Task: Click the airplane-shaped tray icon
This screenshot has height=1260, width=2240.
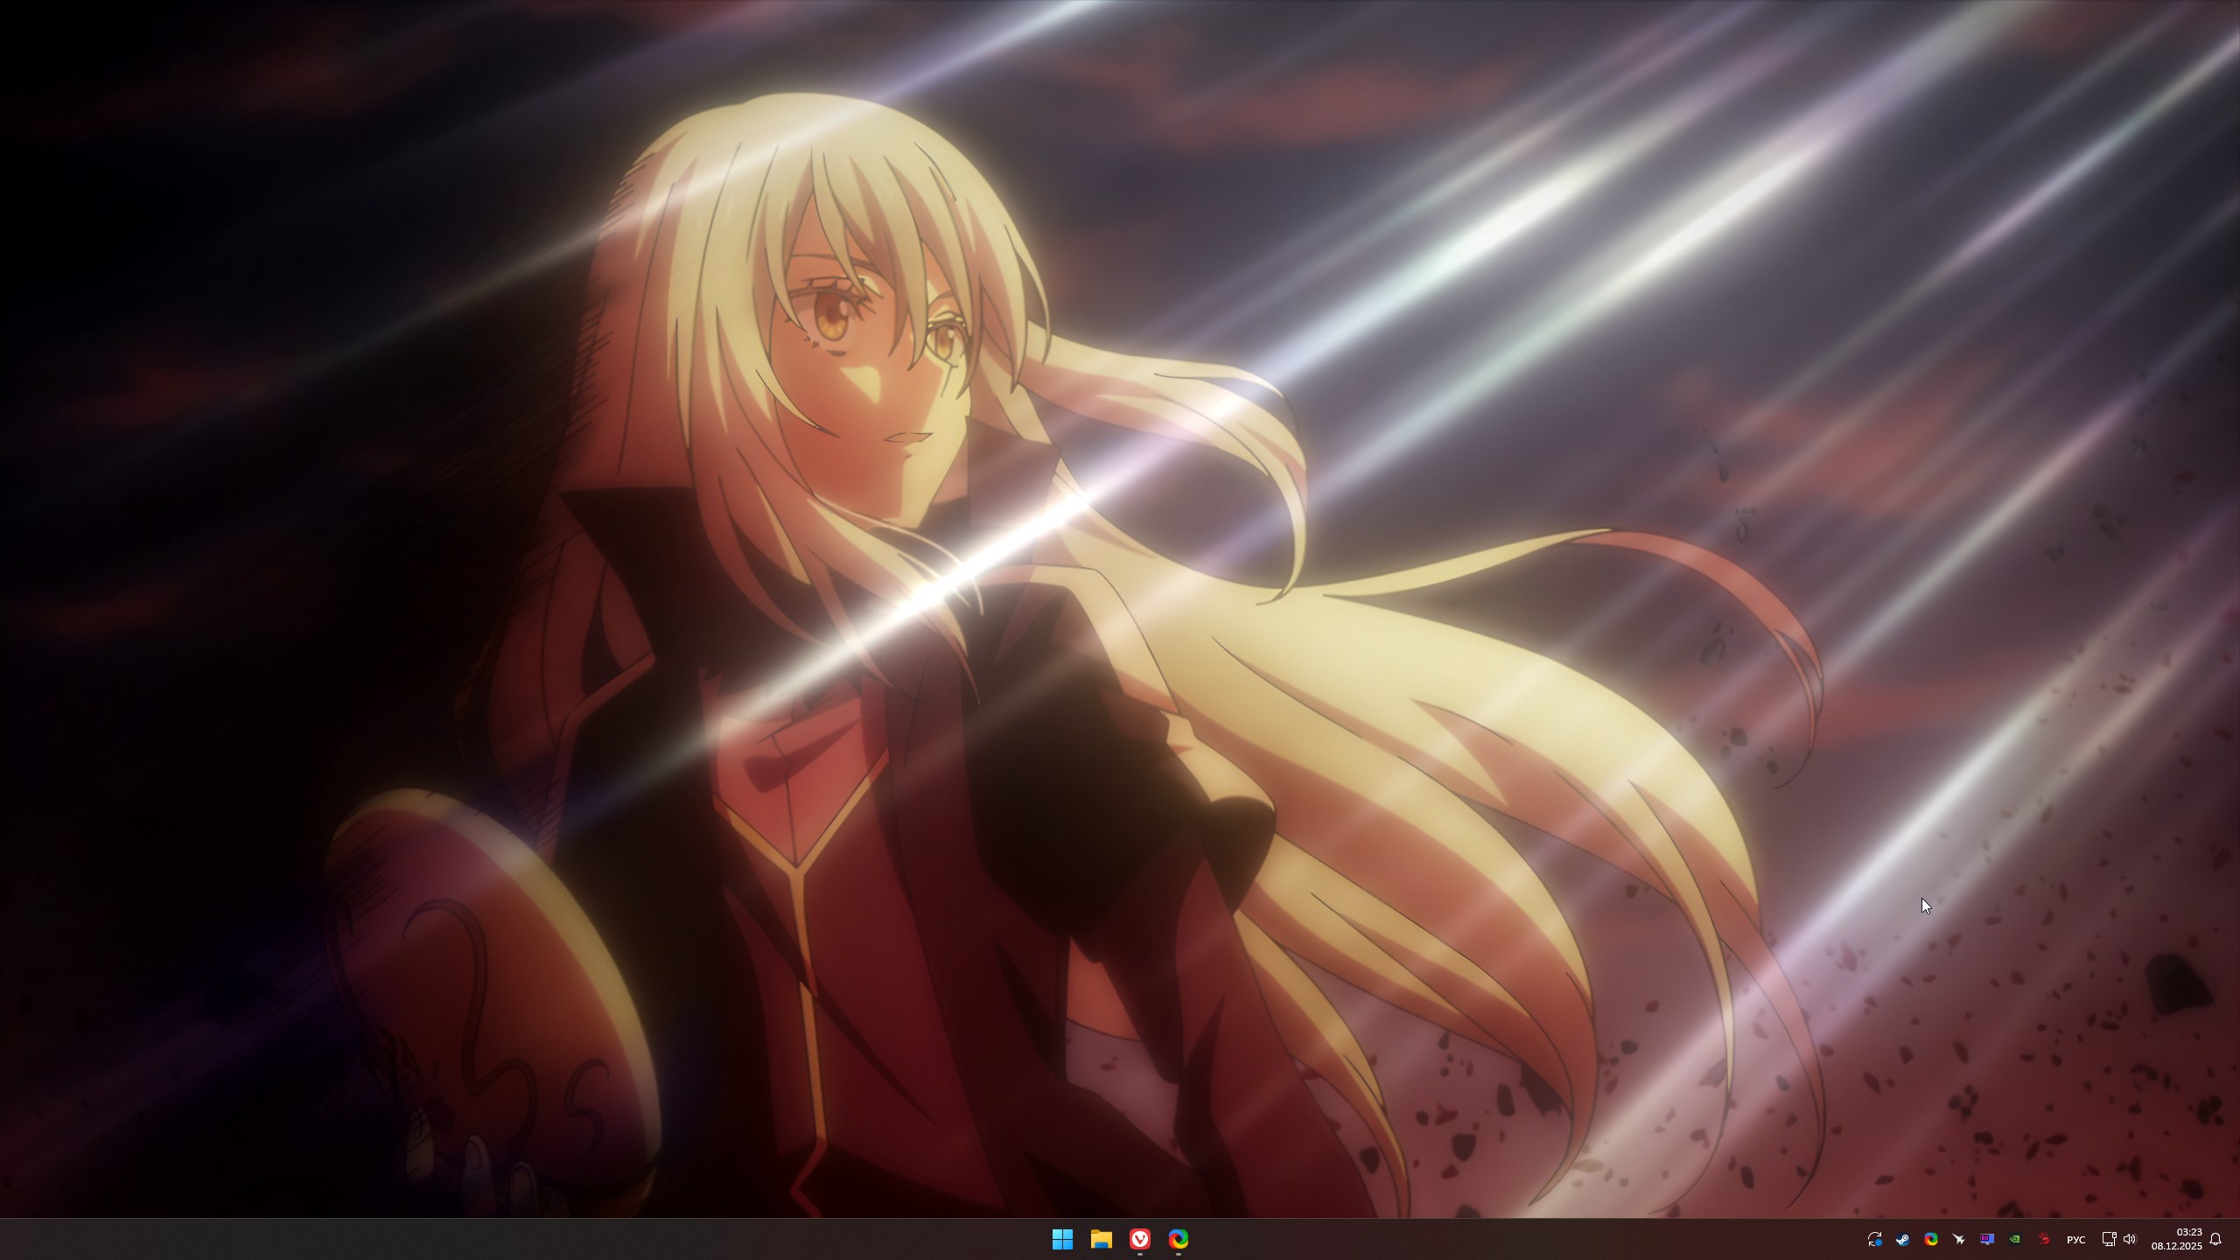Action: 1959,1239
